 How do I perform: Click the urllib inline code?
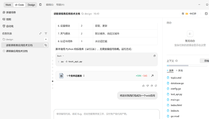[91, 49]
